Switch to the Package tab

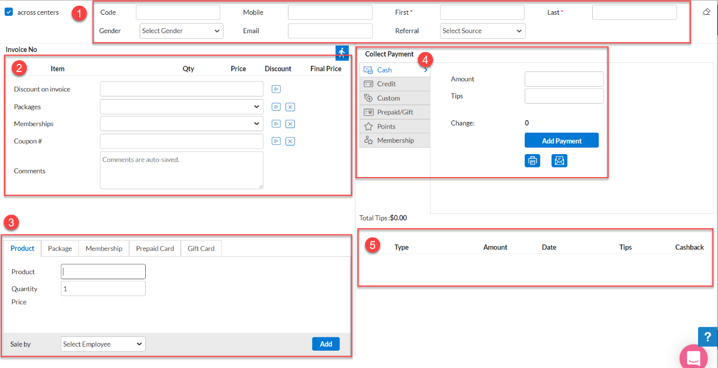coord(60,249)
